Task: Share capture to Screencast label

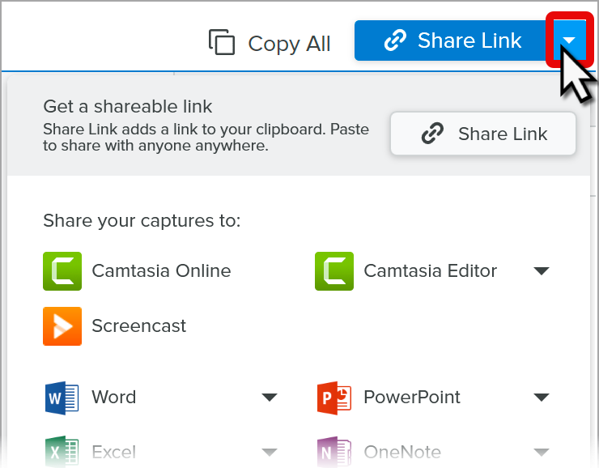Action: tap(138, 325)
